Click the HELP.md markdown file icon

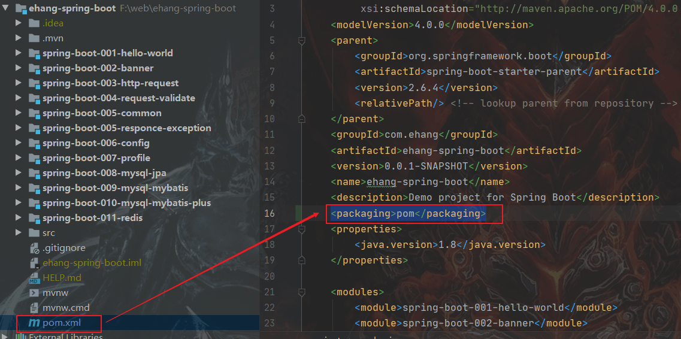tap(34, 279)
